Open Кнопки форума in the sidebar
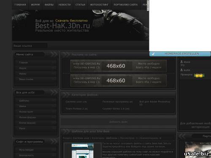This screenshot has width=211, height=158. coord(27,123)
